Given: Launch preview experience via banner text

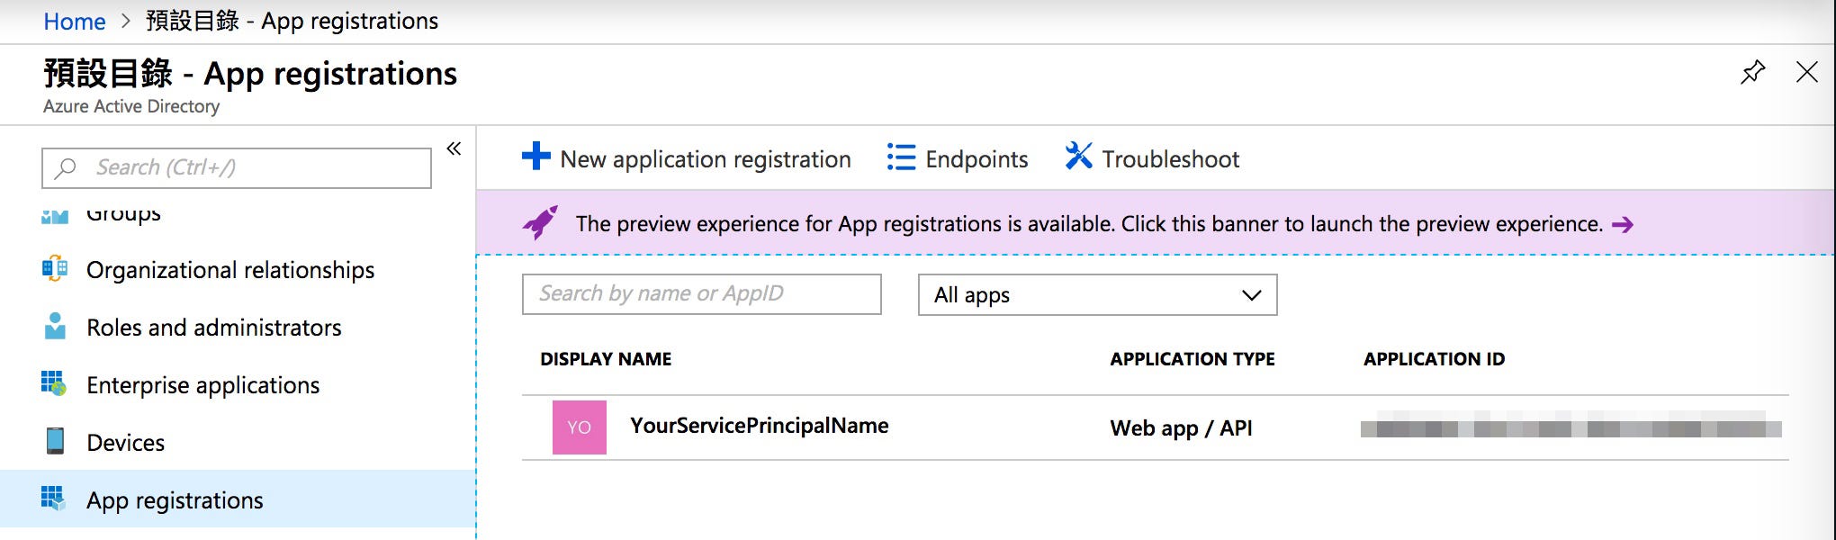Looking at the screenshot, I should pyautogui.click(x=1089, y=224).
